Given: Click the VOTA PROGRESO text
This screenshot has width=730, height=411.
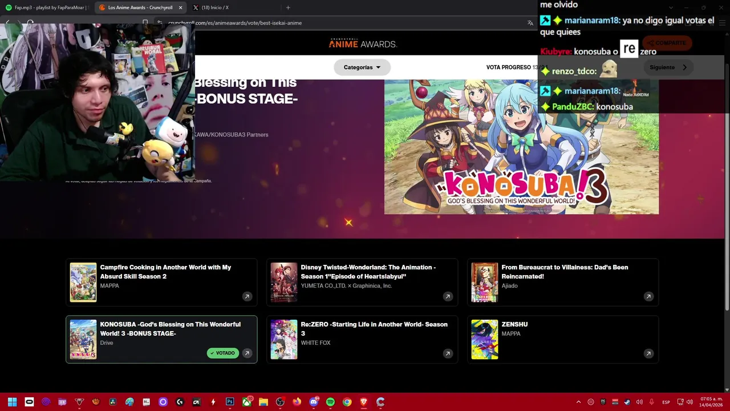Looking at the screenshot, I should tap(508, 67).
